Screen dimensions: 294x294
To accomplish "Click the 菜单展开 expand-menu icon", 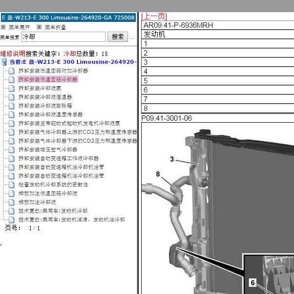I will pos(3,27).
